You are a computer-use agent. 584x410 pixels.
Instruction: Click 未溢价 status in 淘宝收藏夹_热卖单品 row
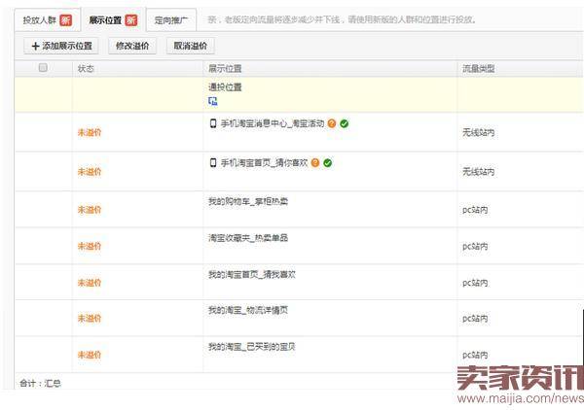click(x=90, y=246)
